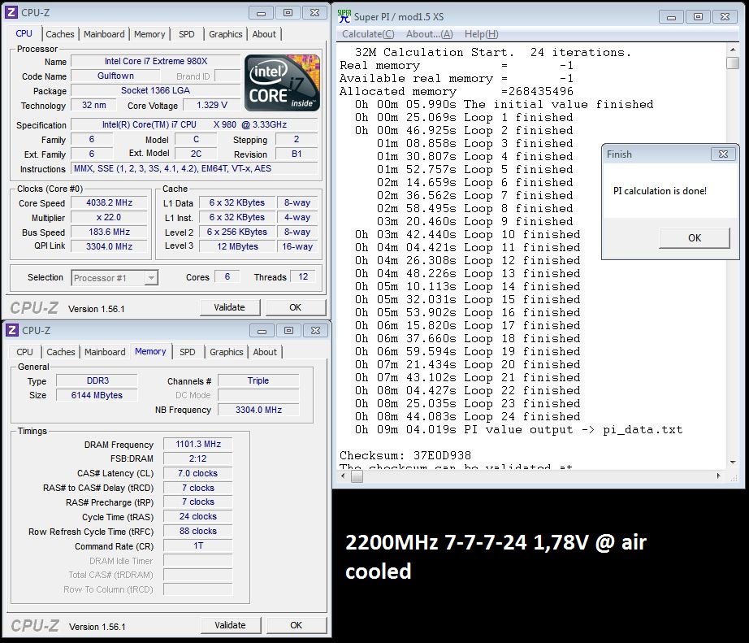The height and width of the screenshot is (643, 749).
Task: Click Super PI horizontal scrollbar right arrow
Action: [718, 476]
